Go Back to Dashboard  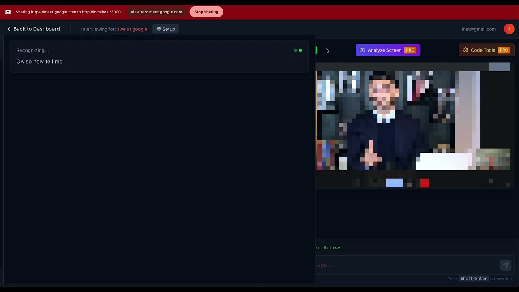33,29
